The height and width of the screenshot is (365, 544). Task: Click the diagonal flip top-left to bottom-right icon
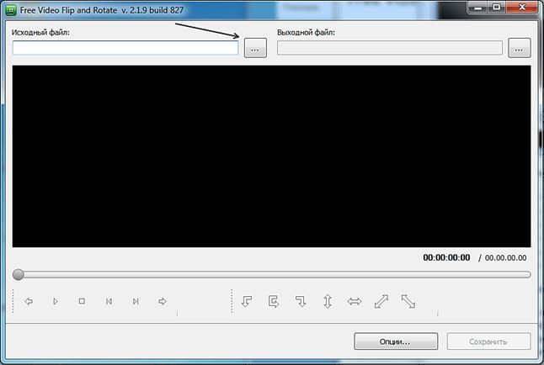click(408, 301)
